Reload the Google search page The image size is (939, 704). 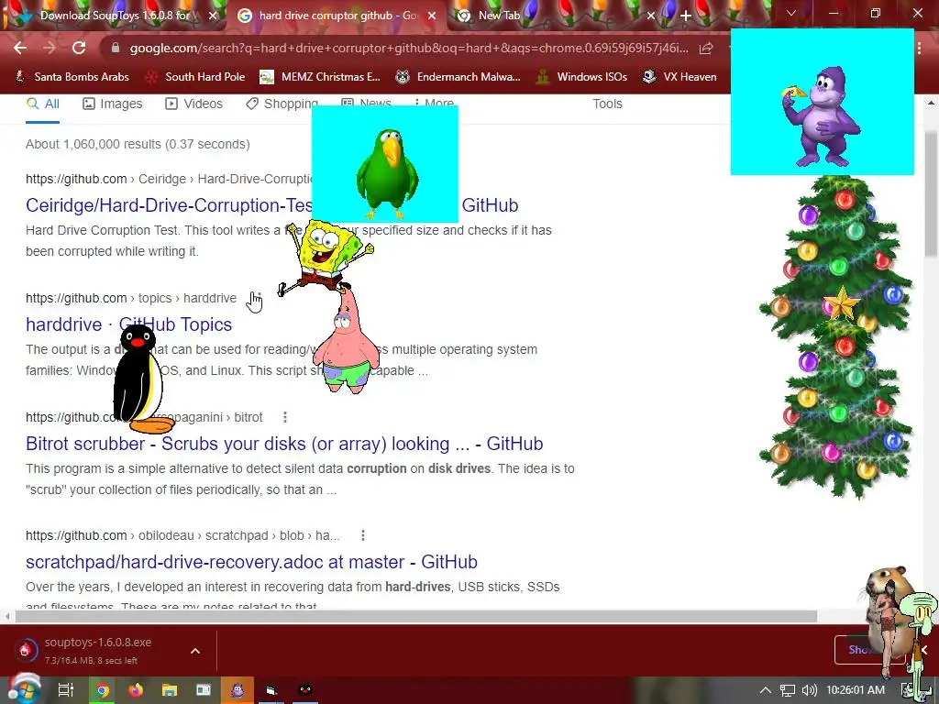click(79, 48)
